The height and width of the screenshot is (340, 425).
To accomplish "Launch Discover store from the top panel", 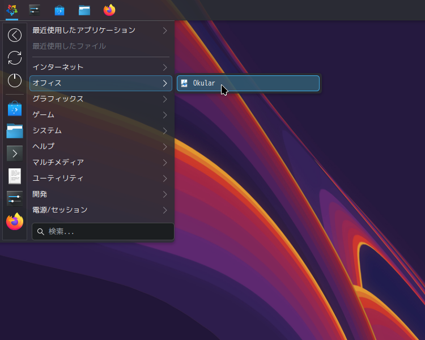I will [x=59, y=10].
